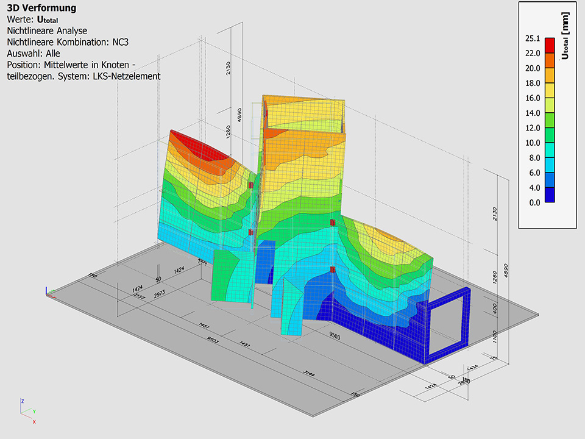Image resolution: width=585 pixels, height=439 pixels.
Task: Pick the red 25.1 legend color
Action: click(x=550, y=46)
